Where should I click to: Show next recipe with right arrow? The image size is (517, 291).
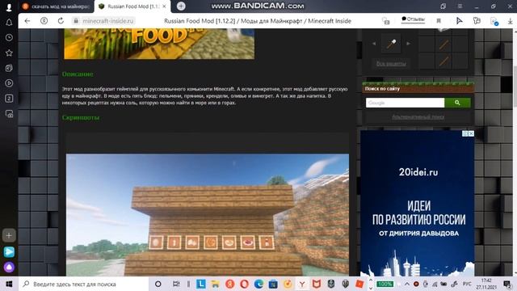point(408,44)
